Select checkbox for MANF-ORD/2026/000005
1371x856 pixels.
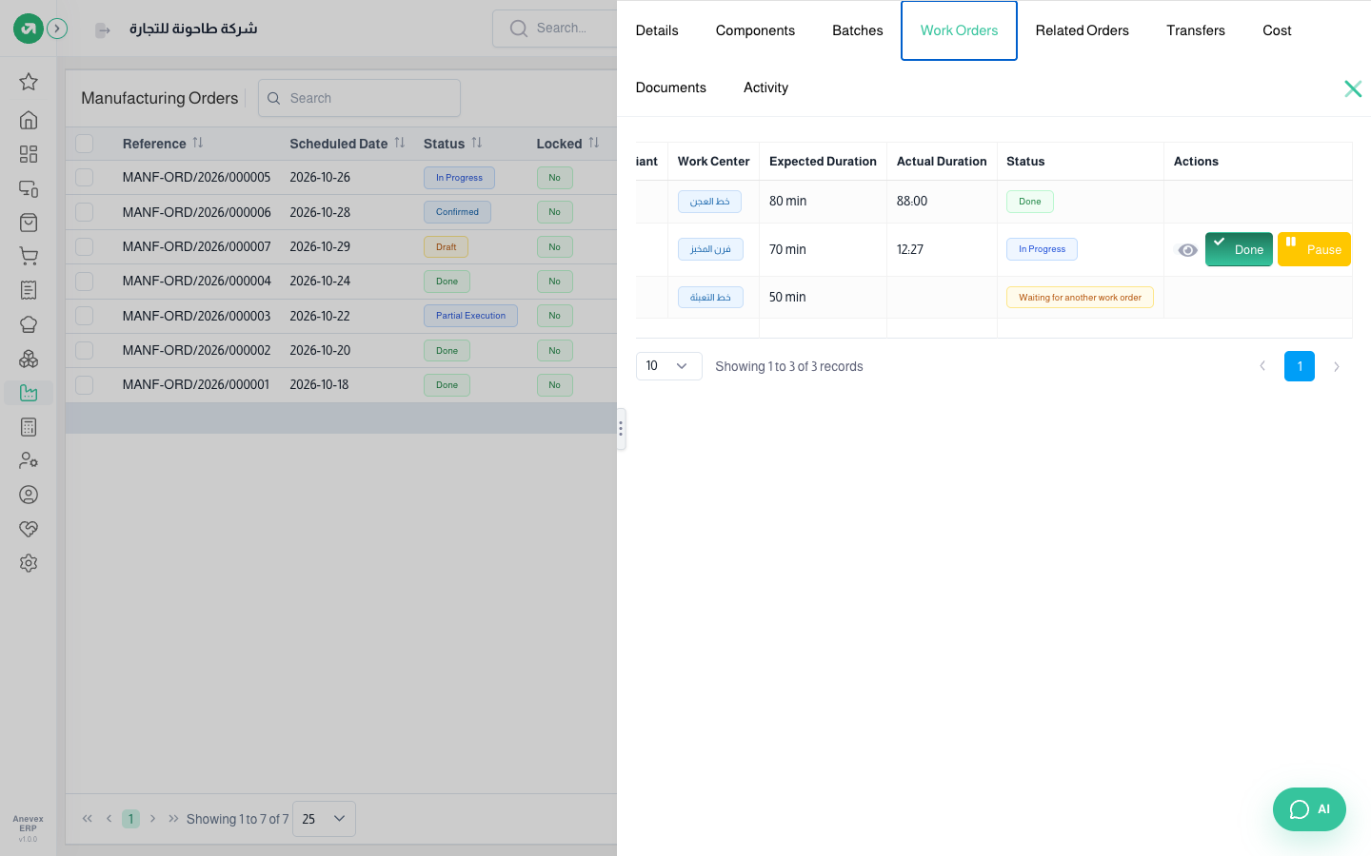(x=85, y=178)
